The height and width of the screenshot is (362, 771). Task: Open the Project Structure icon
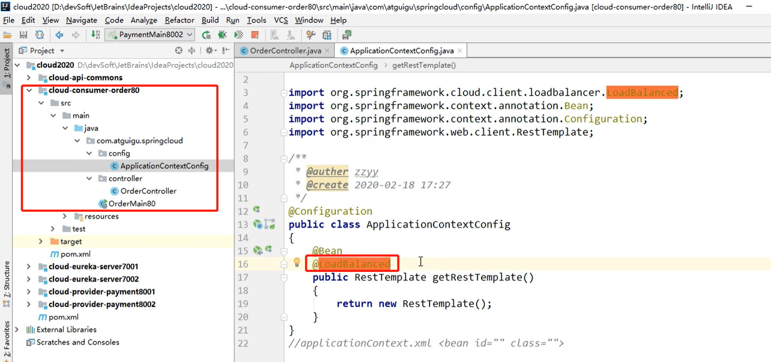[327, 35]
